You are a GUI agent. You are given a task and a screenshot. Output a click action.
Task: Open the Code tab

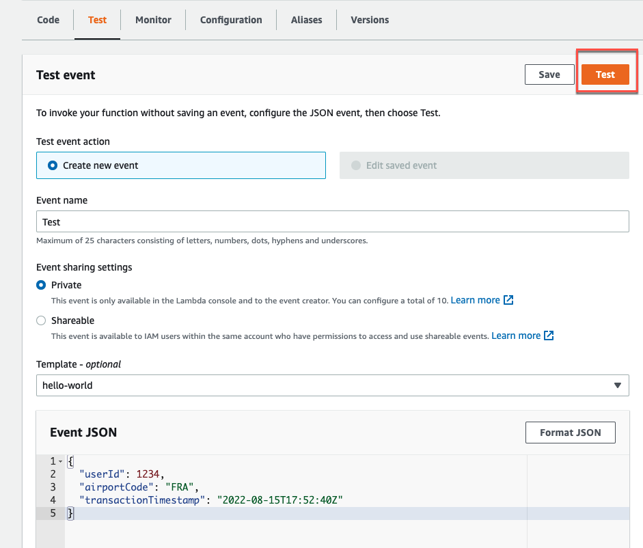(x=48, y=20)
